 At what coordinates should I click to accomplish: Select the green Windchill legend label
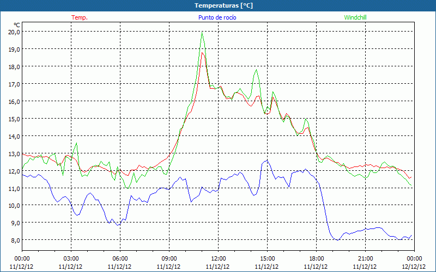pyautogui.click(x=355, y=17)
